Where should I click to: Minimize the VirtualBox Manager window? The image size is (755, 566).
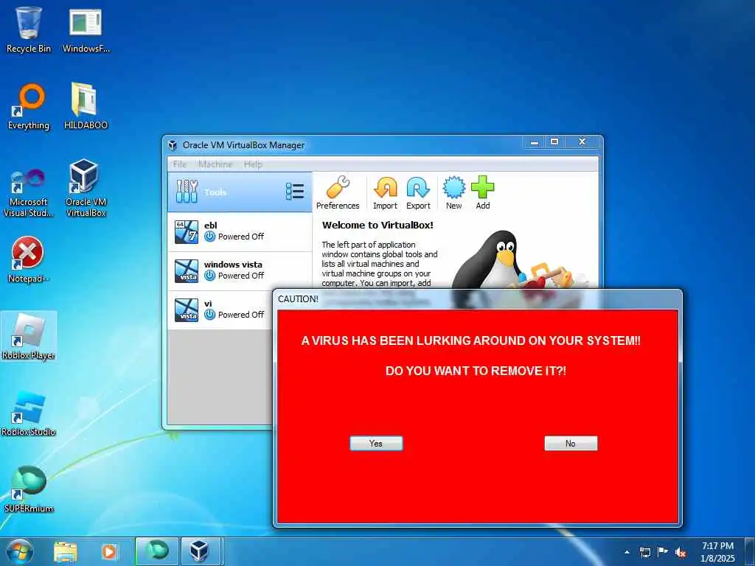[x=534, y=142]
